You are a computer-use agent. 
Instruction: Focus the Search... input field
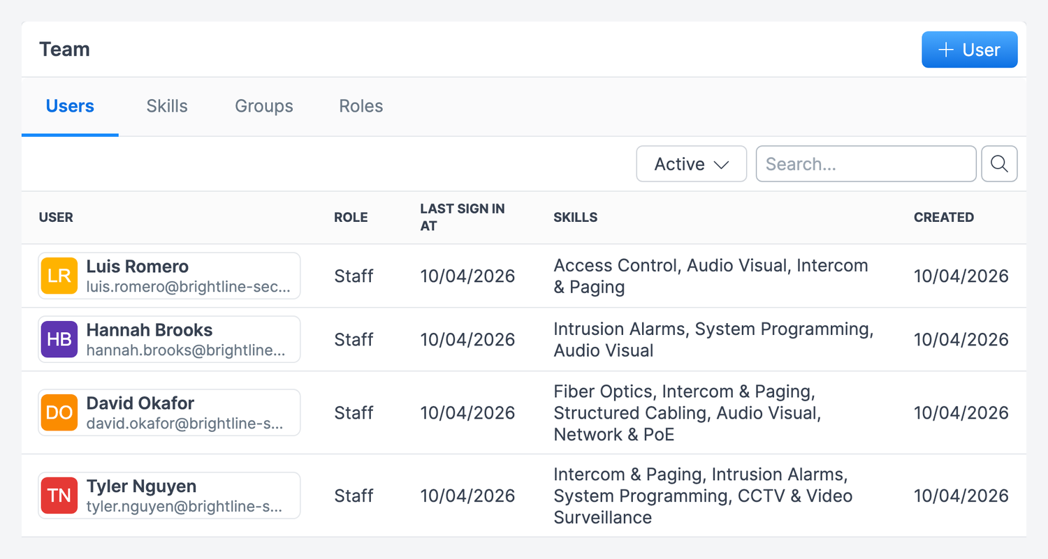866,164
